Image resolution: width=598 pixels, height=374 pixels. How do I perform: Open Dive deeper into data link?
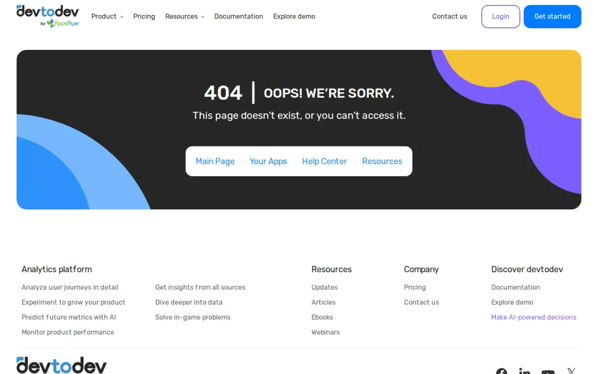189,302
